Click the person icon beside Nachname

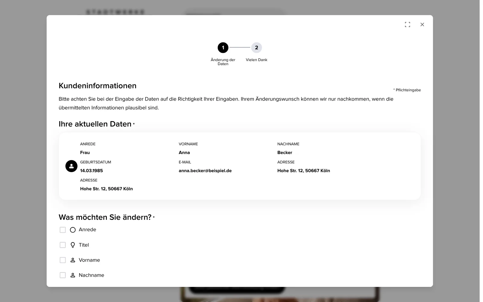73,275
